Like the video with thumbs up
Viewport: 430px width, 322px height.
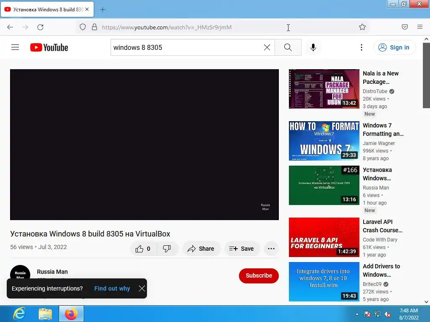(x=143, y=249)
